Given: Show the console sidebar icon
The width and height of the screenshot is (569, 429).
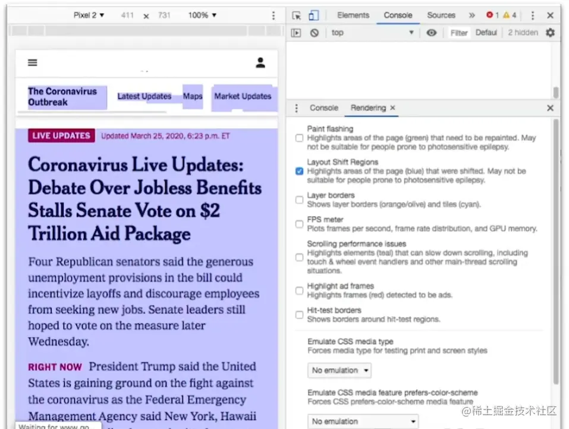Looking at the screenshot, I should (x=296, y=33).
